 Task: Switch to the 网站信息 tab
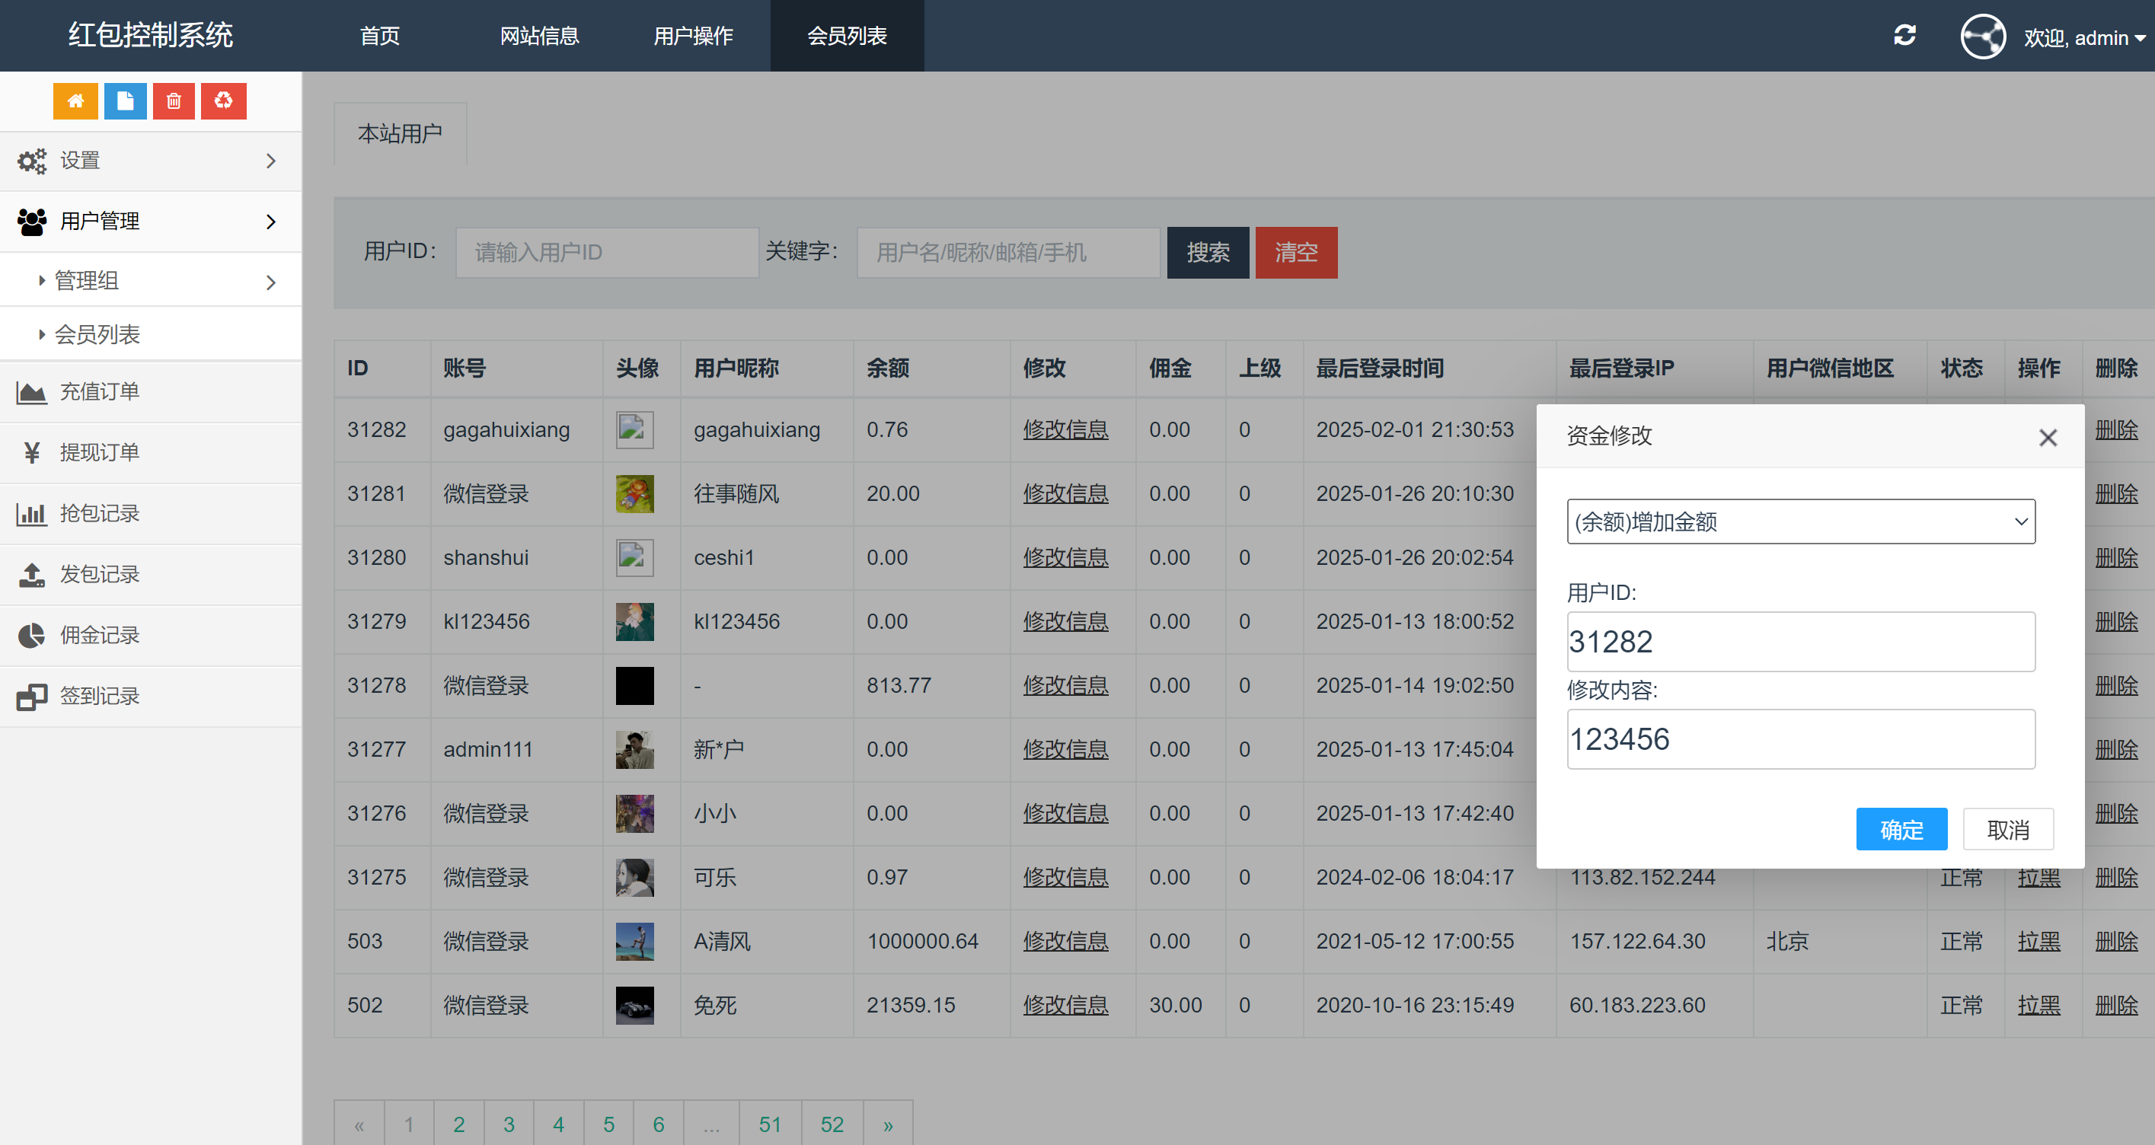[x=540, y=35]
